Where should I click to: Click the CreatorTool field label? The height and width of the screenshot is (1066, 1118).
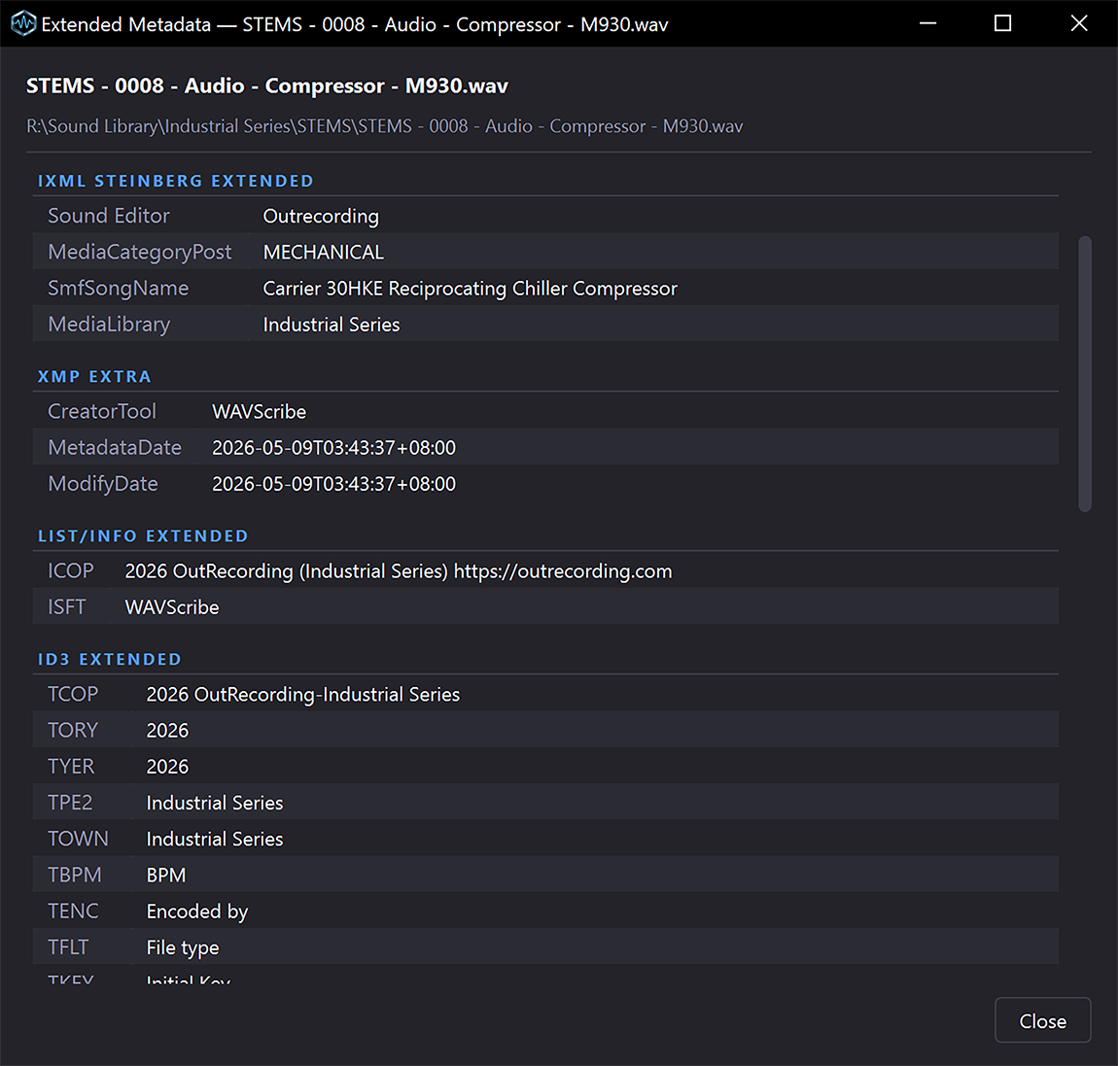pyautogui.click(x=102, y=411)
